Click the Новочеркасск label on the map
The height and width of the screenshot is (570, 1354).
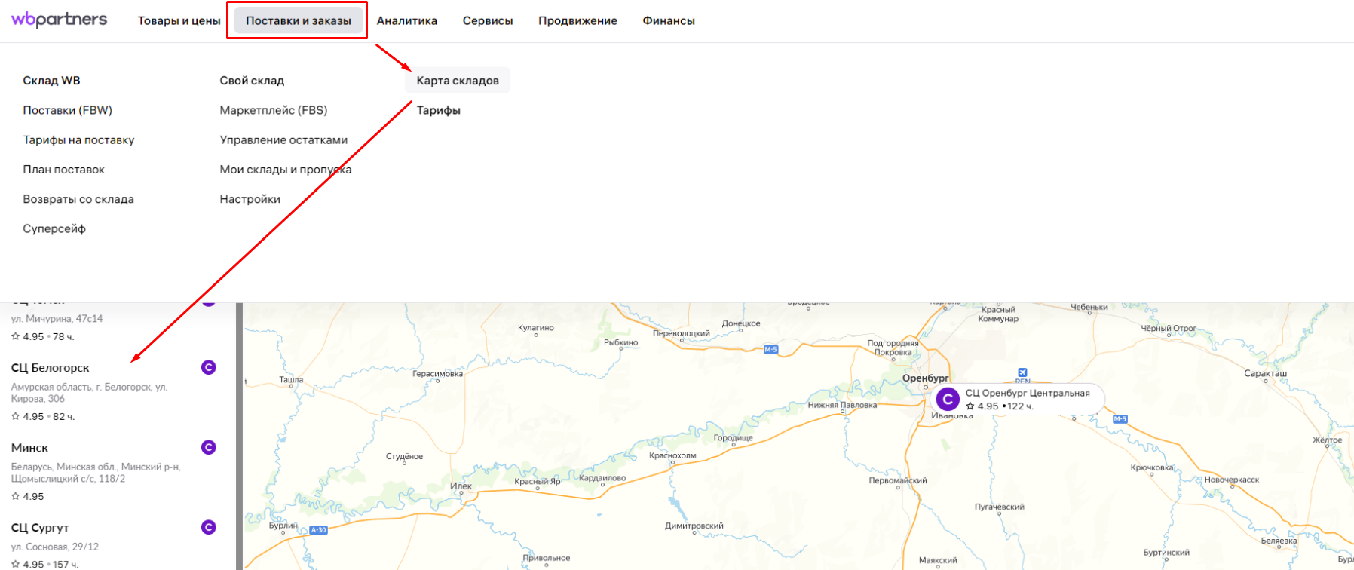click(1232, 480)
